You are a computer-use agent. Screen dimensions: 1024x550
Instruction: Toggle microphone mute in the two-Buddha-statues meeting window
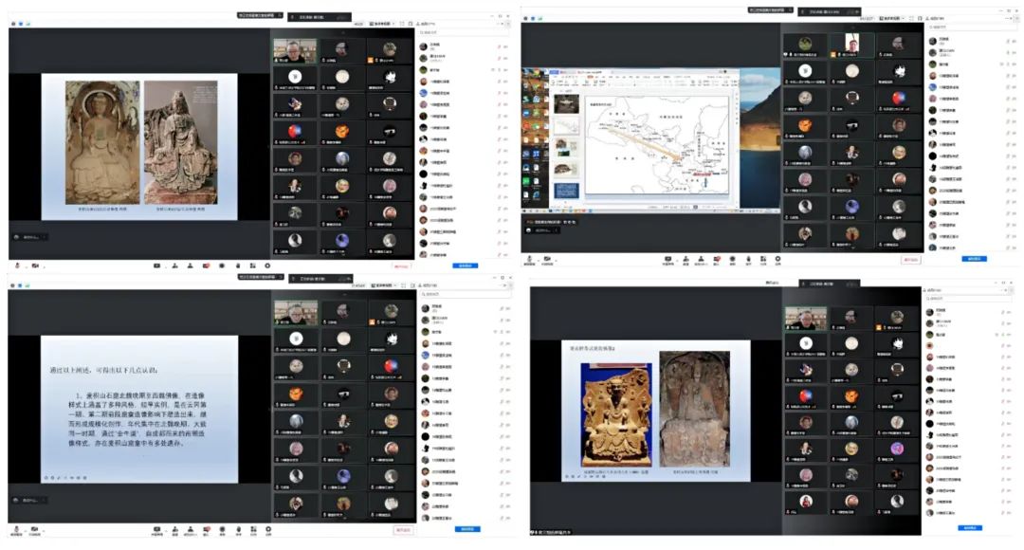point(17,266)
